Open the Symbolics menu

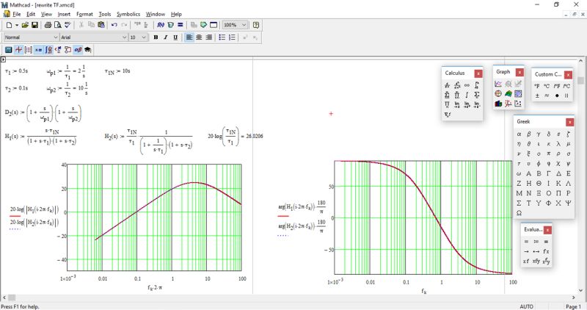coord(128,14)
